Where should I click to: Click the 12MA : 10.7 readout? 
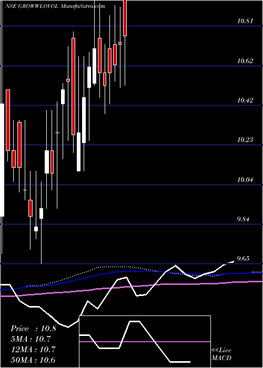point(33,349)
